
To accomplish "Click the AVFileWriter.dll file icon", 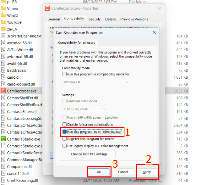I will pyautogui.click(x=3, y=50).
